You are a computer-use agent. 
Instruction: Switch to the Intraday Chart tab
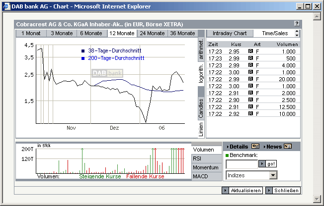click(230, 33)
